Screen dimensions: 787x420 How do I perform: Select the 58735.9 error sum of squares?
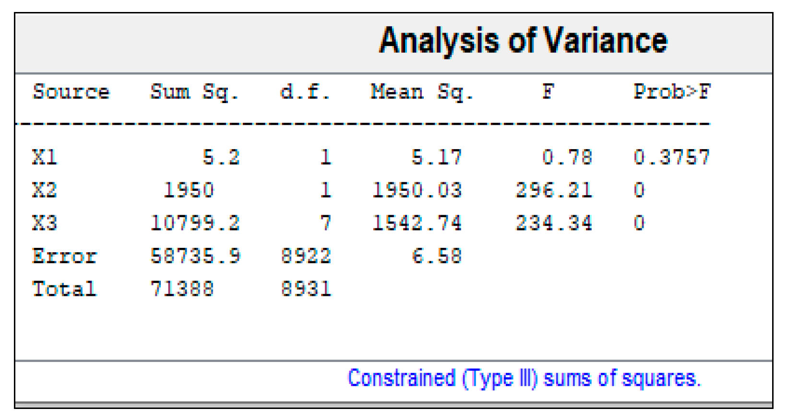click(x=195, y=256)
